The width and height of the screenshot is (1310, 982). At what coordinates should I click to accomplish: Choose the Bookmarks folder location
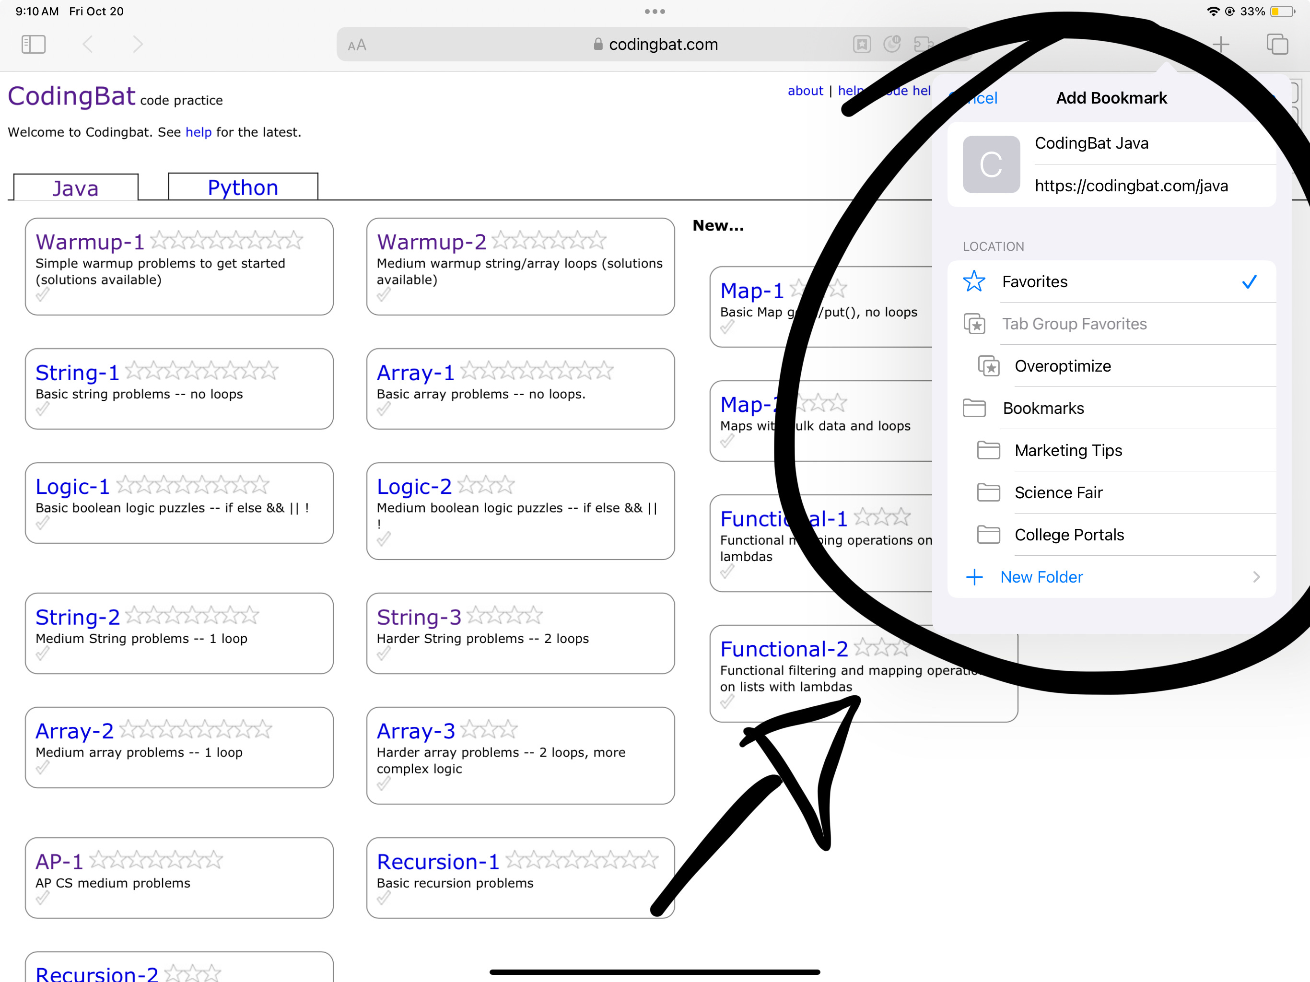tap(1111, 408)
